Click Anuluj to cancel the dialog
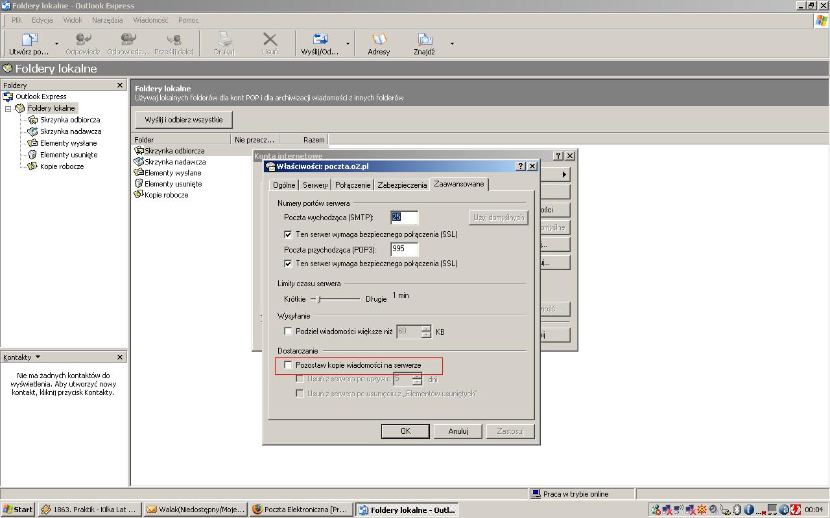 tap(458, 431)
